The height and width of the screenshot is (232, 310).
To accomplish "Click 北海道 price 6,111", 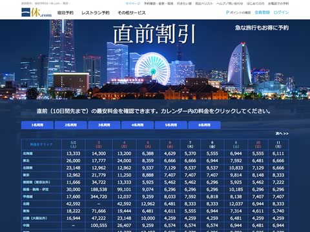I will (x=278, y=153).
